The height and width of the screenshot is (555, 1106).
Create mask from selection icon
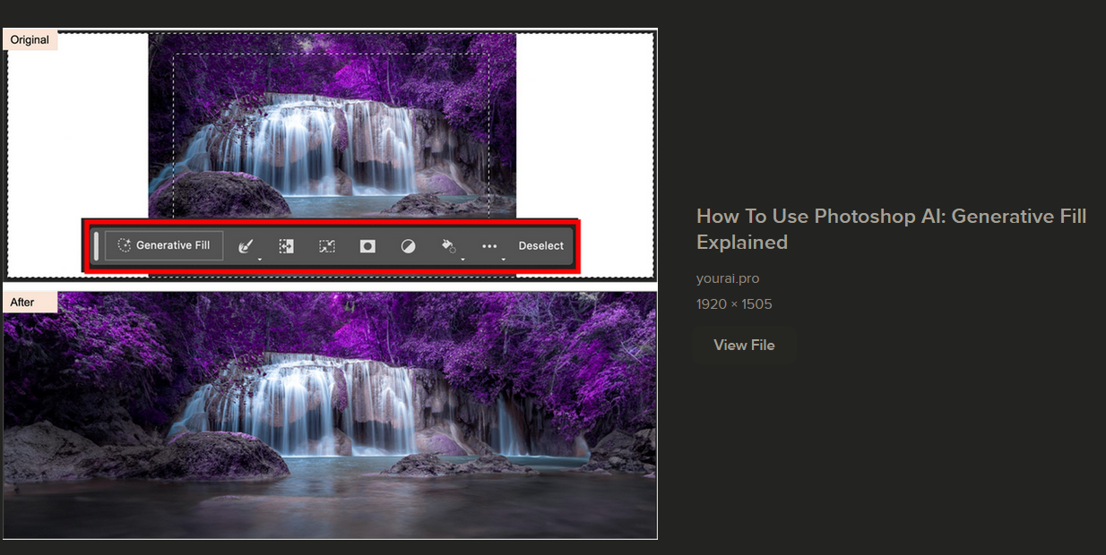tap(367, 245)
